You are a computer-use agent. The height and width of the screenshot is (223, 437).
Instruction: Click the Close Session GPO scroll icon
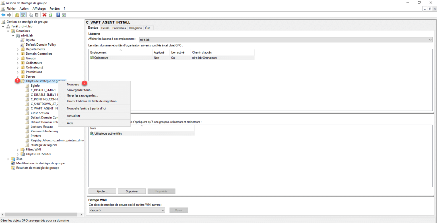28,113
